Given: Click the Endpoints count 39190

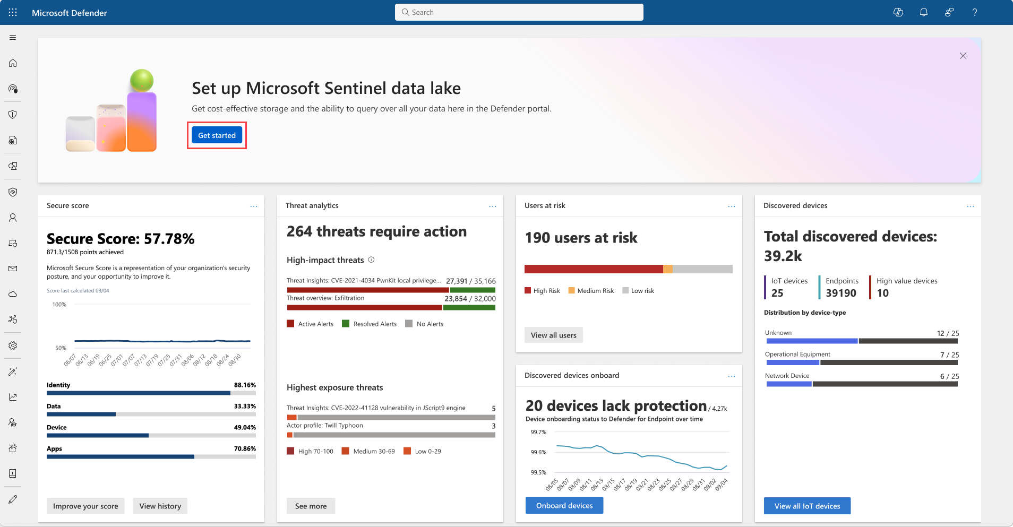Looking at the screenshot, I should pos(841,293).
